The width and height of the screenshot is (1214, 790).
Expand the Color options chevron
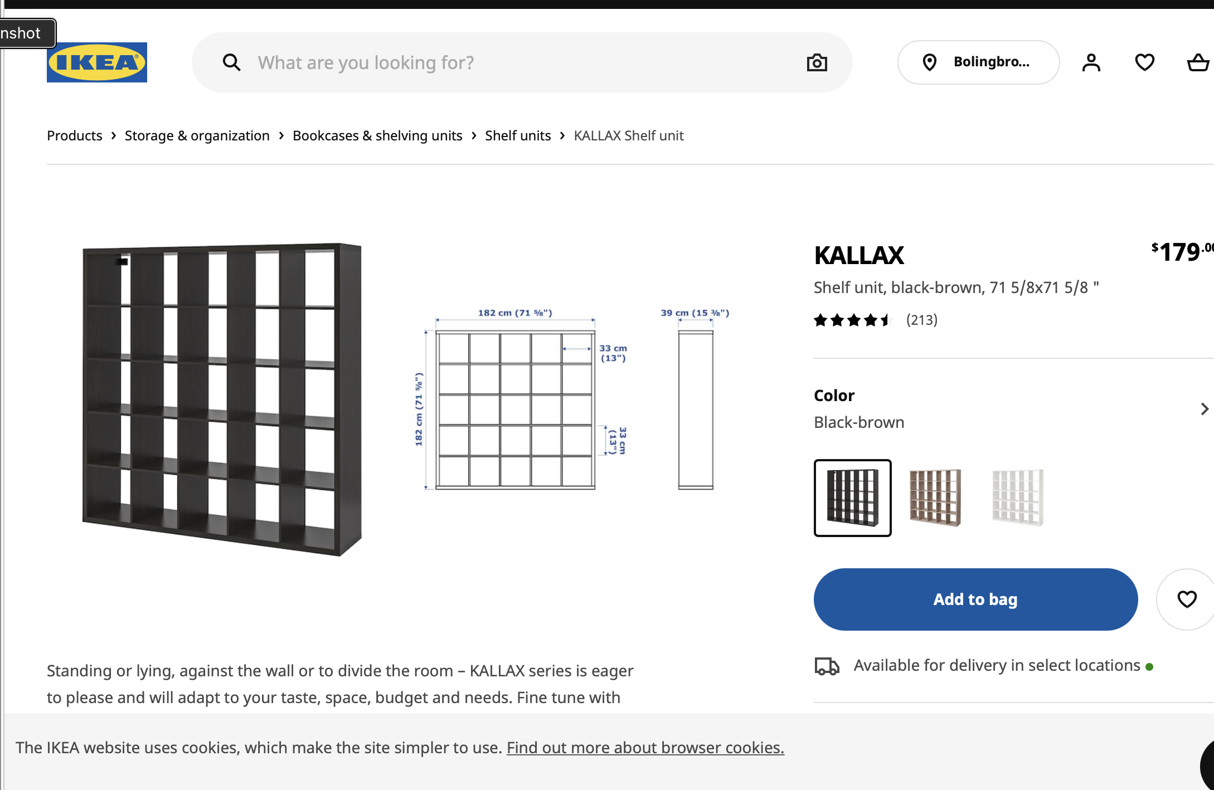click(x=1204, y=409)
